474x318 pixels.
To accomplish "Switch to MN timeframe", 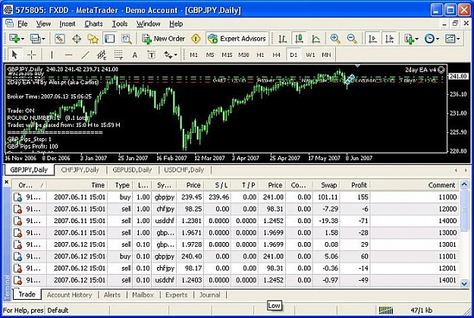I will pos(326,55).
